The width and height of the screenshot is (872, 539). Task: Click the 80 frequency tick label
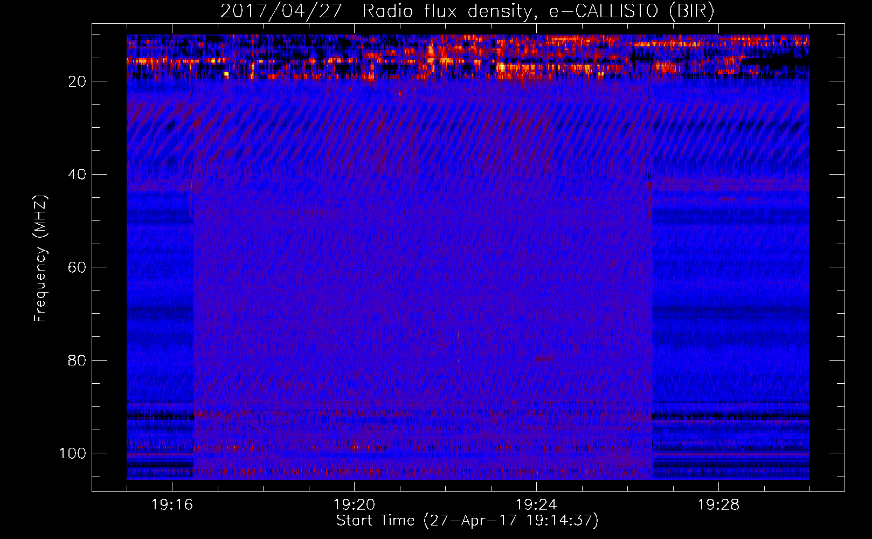point(77,361)
